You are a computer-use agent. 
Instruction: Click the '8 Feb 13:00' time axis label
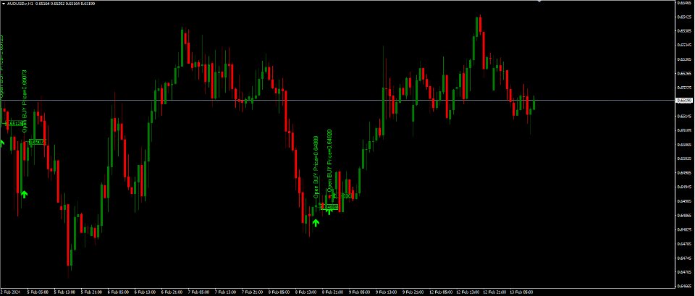[306, 292]
